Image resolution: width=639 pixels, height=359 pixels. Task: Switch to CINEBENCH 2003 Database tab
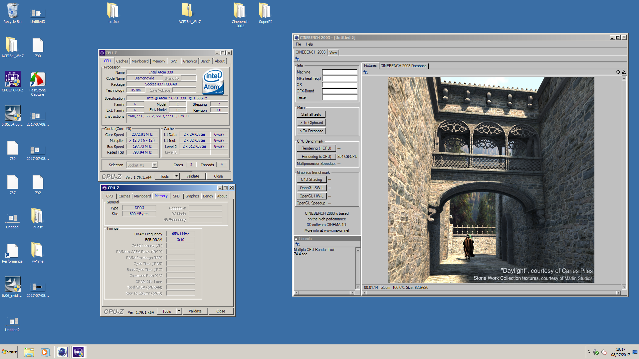403,66
